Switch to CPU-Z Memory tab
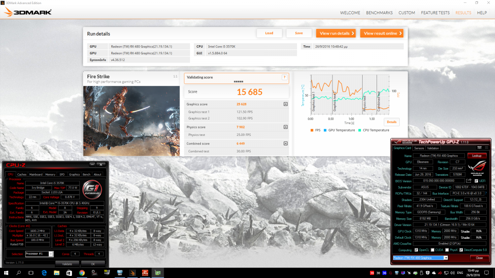 (x=50, y=175)
